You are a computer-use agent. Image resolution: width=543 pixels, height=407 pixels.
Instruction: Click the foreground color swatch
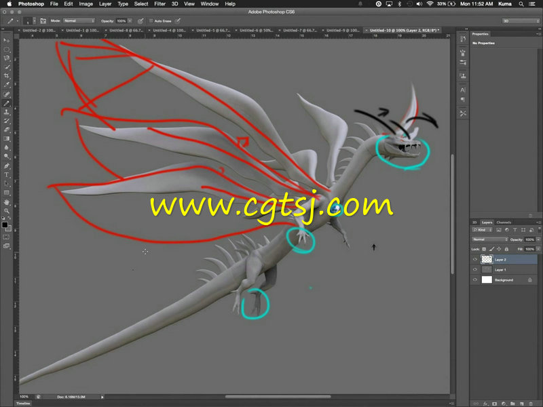(x=5, y=225)
